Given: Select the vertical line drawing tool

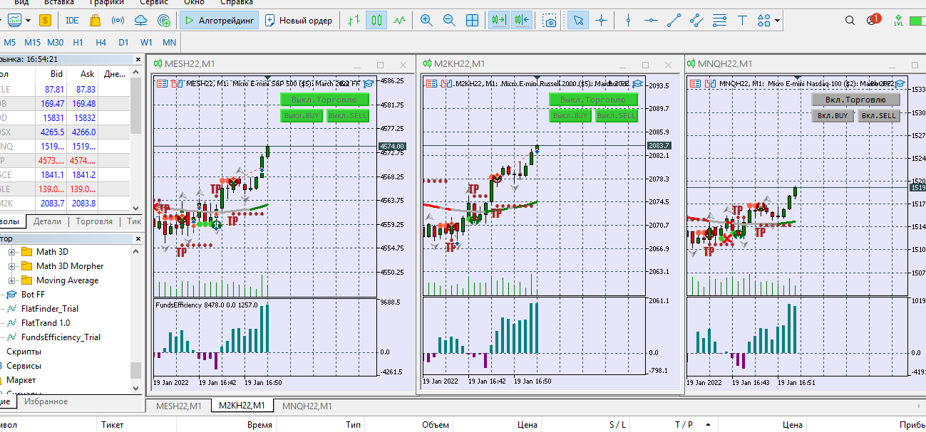Looking at the screenshot, I should (628, 21).
